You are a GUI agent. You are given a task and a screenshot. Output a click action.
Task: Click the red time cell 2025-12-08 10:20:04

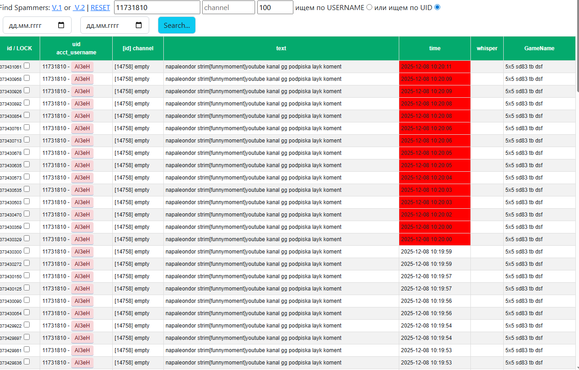coord(435,178)
